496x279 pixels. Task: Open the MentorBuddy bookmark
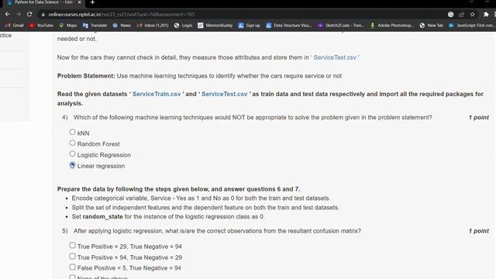click(x=215, y=26)
